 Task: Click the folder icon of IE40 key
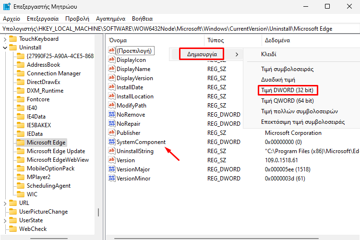[x=21, y=108]
